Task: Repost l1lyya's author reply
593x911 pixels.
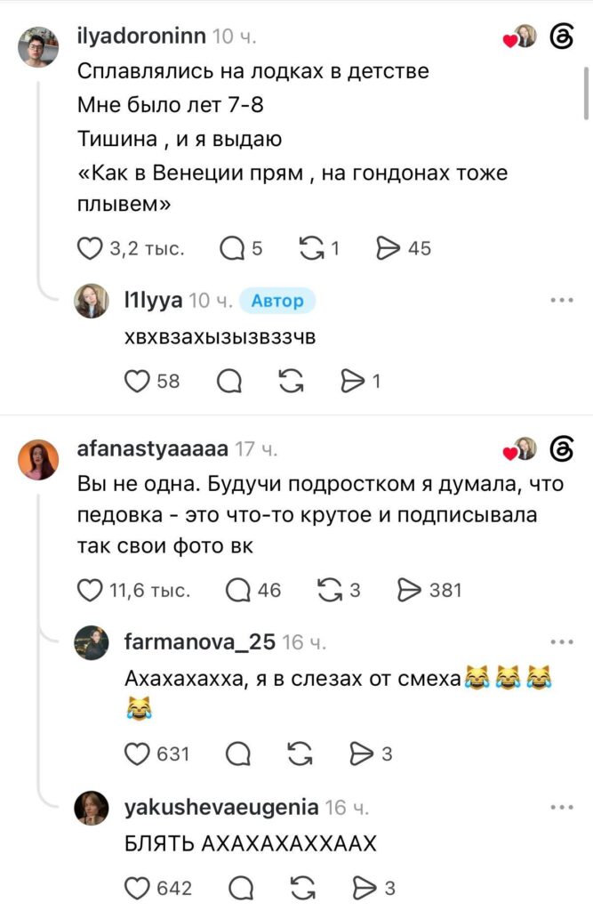Action: coord(291,382)
